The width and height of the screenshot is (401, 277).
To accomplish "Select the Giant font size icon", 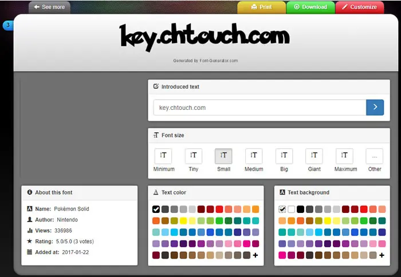I will pyautogui.click(x=314, y=156).
